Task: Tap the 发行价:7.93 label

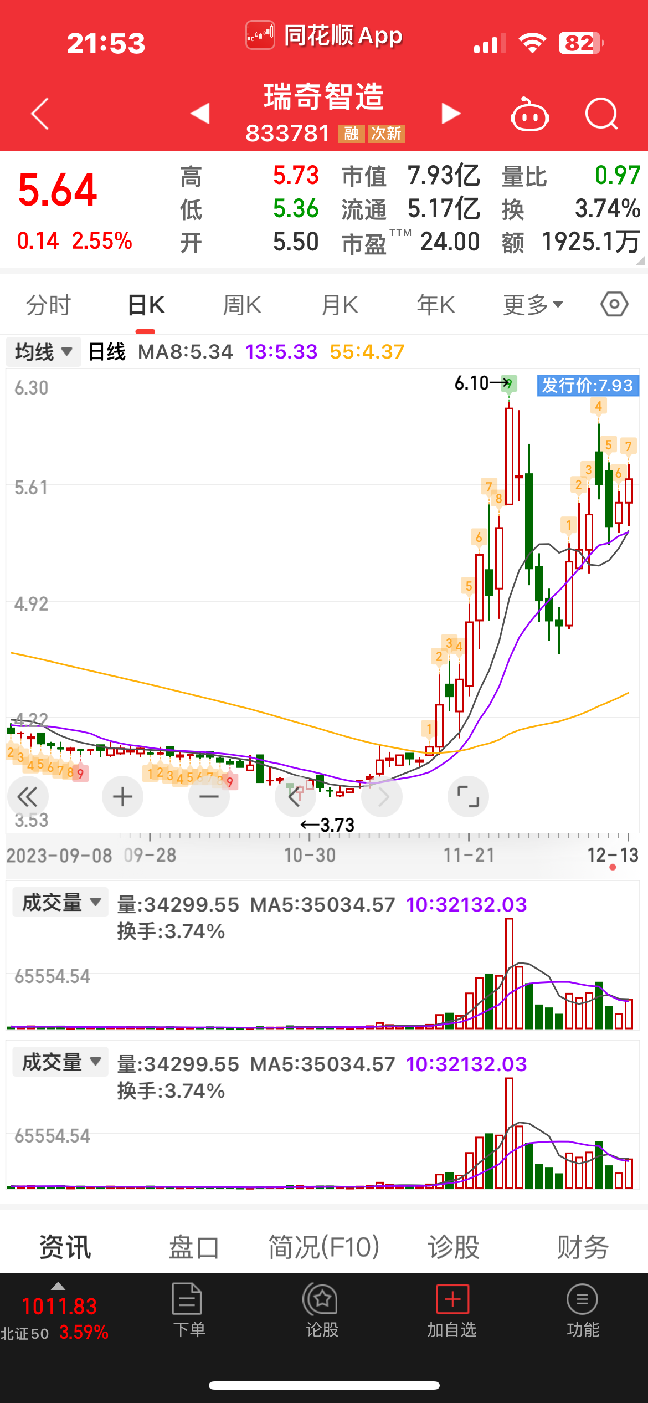Action: click(x=588, y=385)
